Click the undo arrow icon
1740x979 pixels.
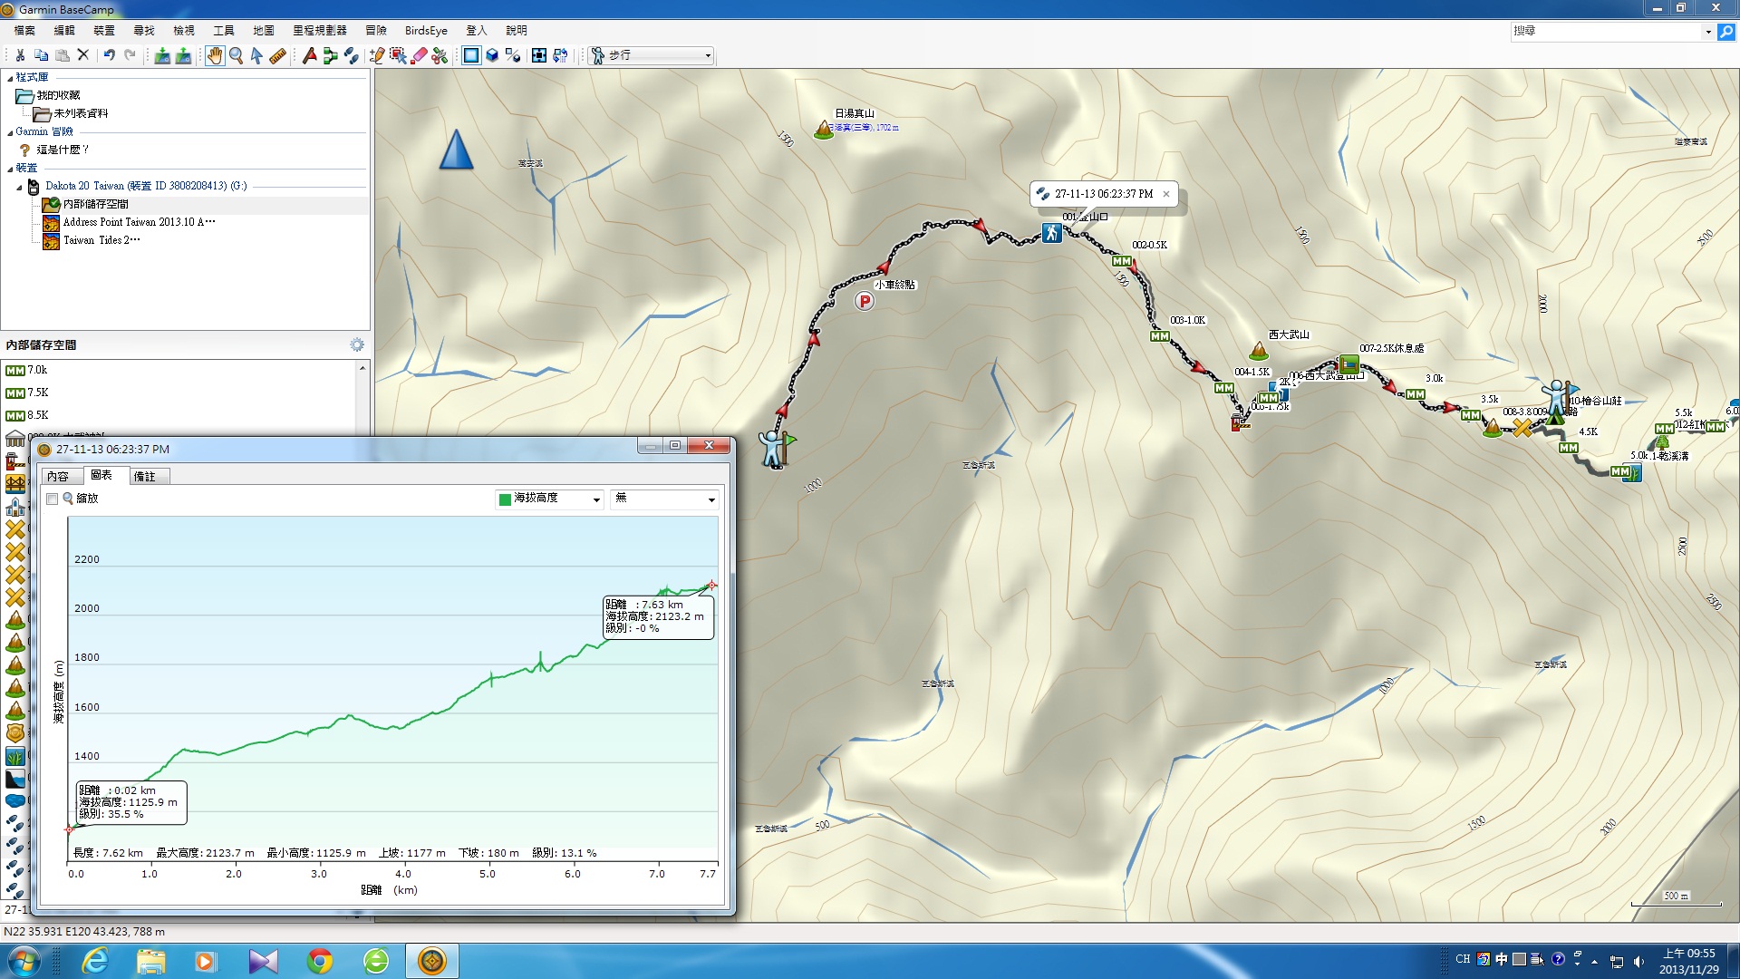pyautogui.click(x=109, y=55)
